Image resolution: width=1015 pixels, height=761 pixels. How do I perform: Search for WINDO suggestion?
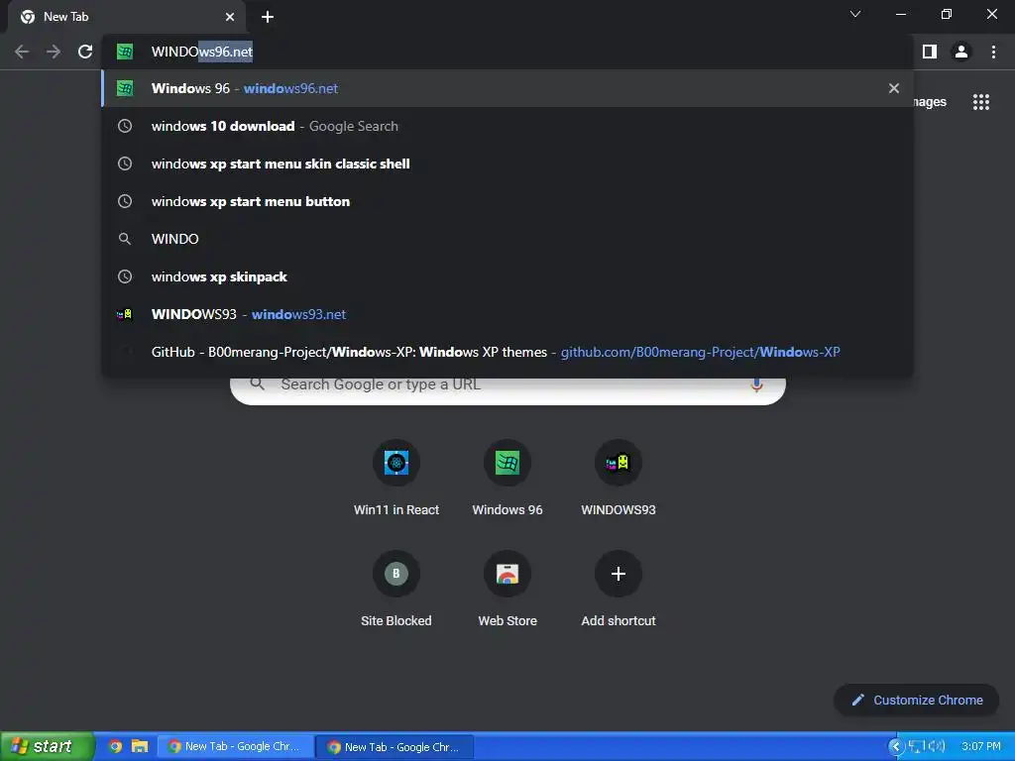pyautogui.click(x=507, y=239)
